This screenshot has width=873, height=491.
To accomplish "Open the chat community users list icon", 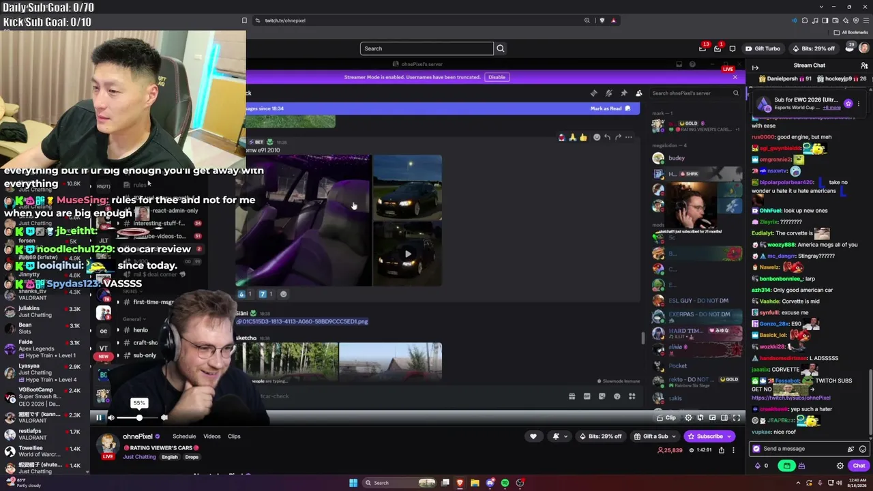I will [864, 65].
